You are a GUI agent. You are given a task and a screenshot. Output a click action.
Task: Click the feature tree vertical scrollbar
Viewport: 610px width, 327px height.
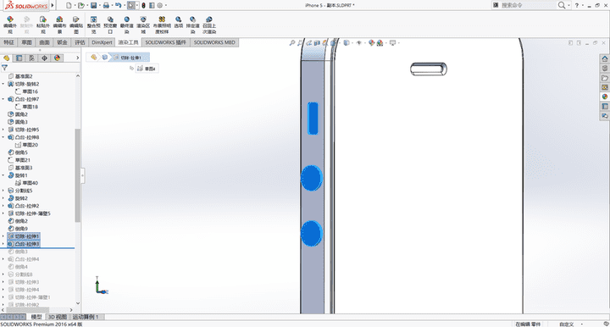coord(77,175)
